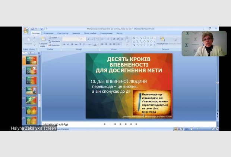Click the zoom slider handle
The height and width of the screenshot is (157, 231).
(x=197, y=129)
